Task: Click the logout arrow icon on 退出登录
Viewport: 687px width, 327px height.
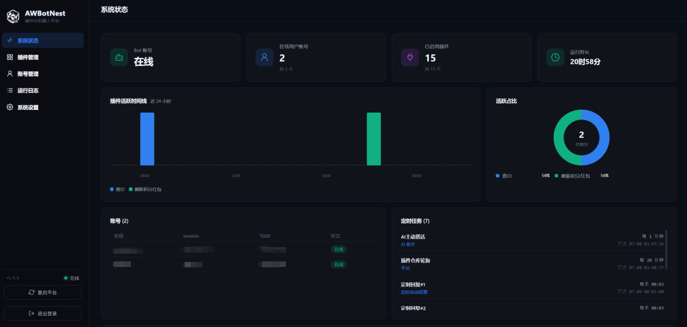Action: pos(32,313)
